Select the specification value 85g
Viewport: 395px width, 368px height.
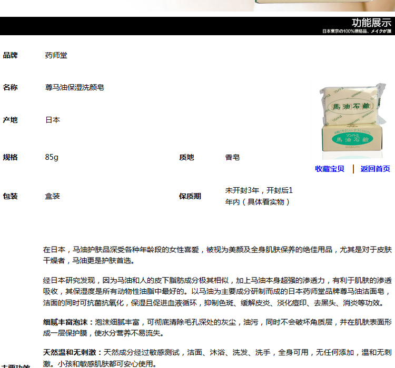click(52, 157)
